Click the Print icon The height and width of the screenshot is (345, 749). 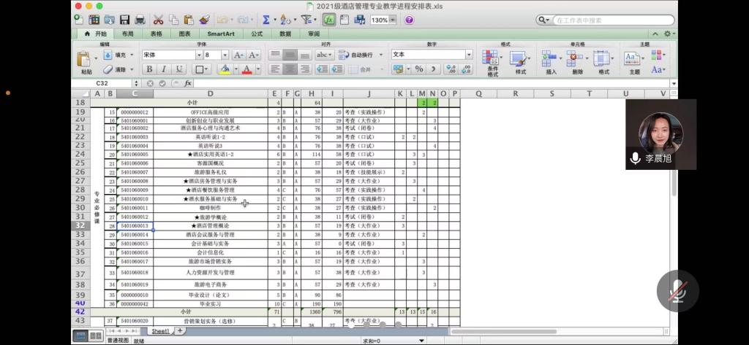pos(139,20)
